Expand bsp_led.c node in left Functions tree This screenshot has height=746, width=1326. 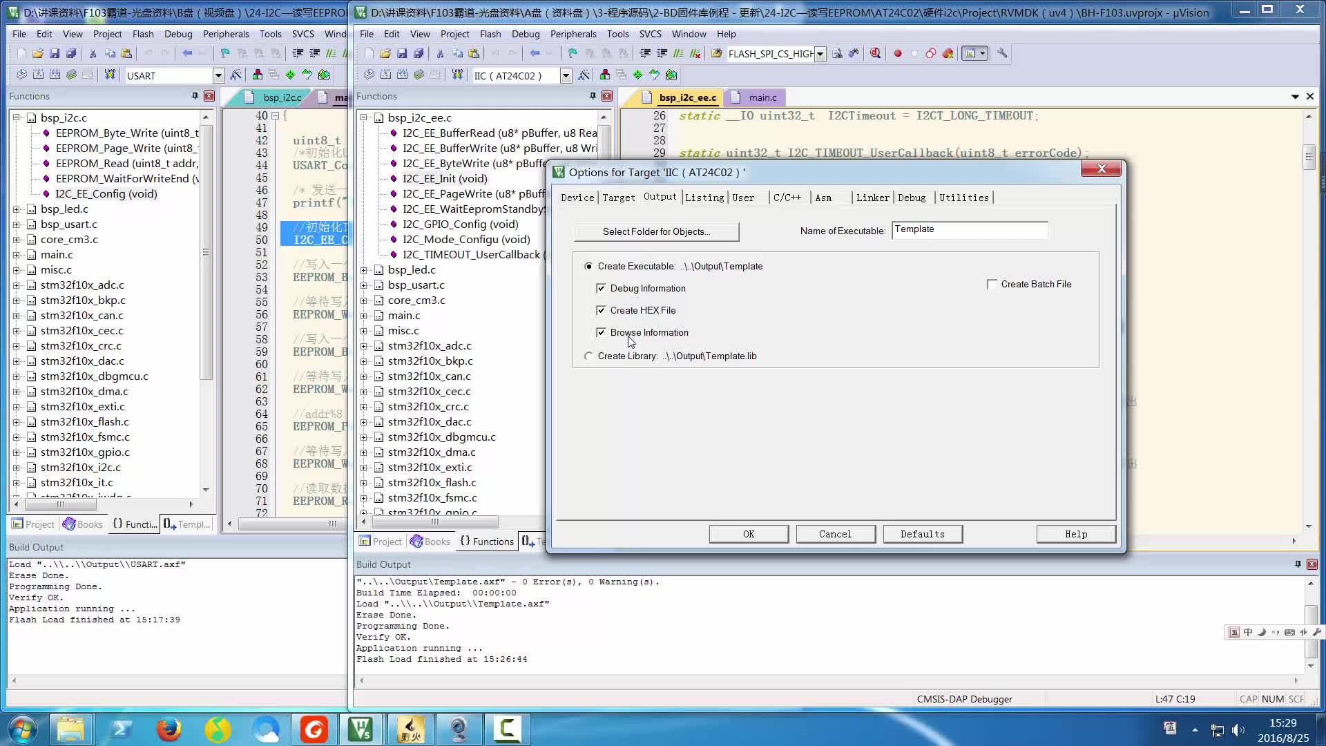pos(17,209)
